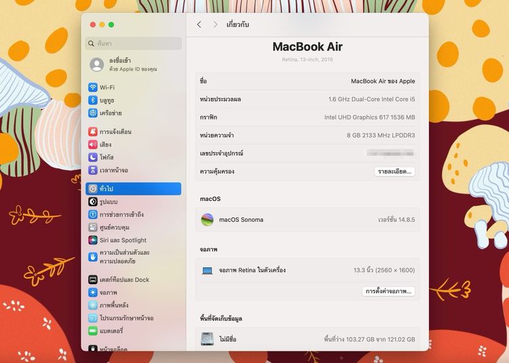Open the Control Center (ศูนย์ควบคุม) icon
The width and height of the screenshot is (509, 363).
[x=93, y=227]
